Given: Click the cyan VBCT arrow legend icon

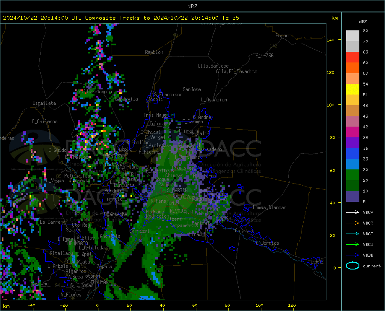Looking at the screenshot, I should point(352,234).
